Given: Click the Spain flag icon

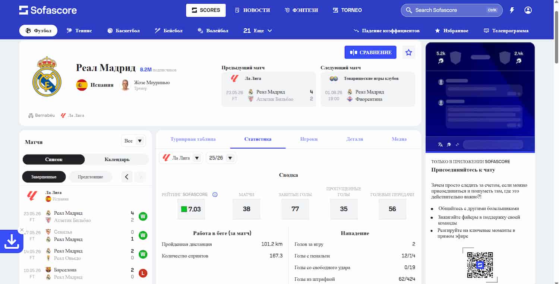Looking at the screenshot, I should pos(82,85).
